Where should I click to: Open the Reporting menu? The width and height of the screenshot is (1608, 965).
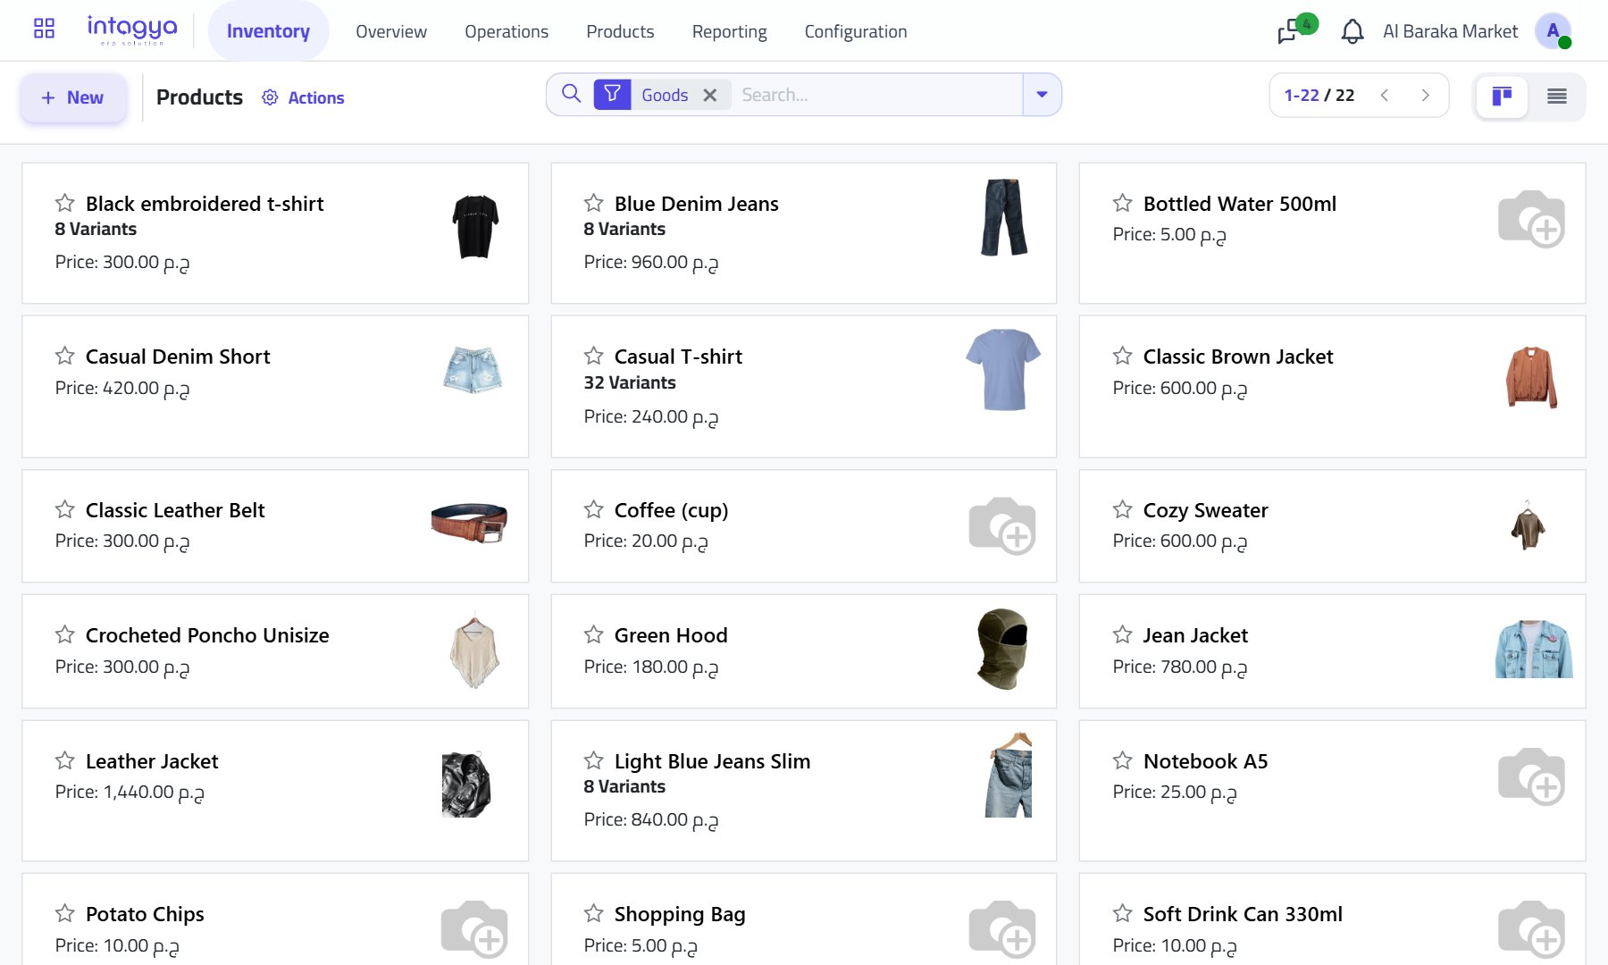coord(729,31)
